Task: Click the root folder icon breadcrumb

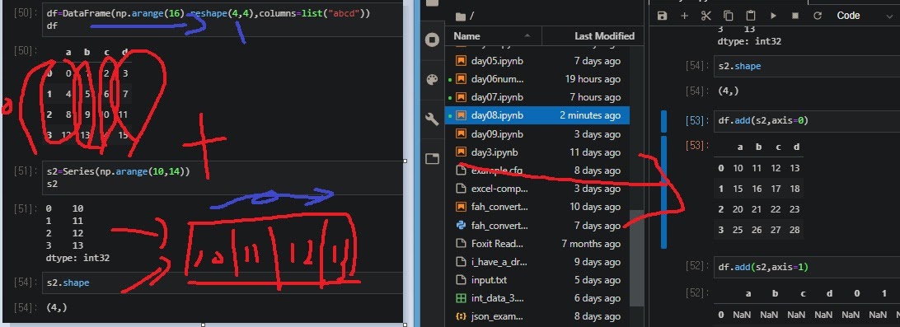Action: pyautogui.click(x=460, y=16)
